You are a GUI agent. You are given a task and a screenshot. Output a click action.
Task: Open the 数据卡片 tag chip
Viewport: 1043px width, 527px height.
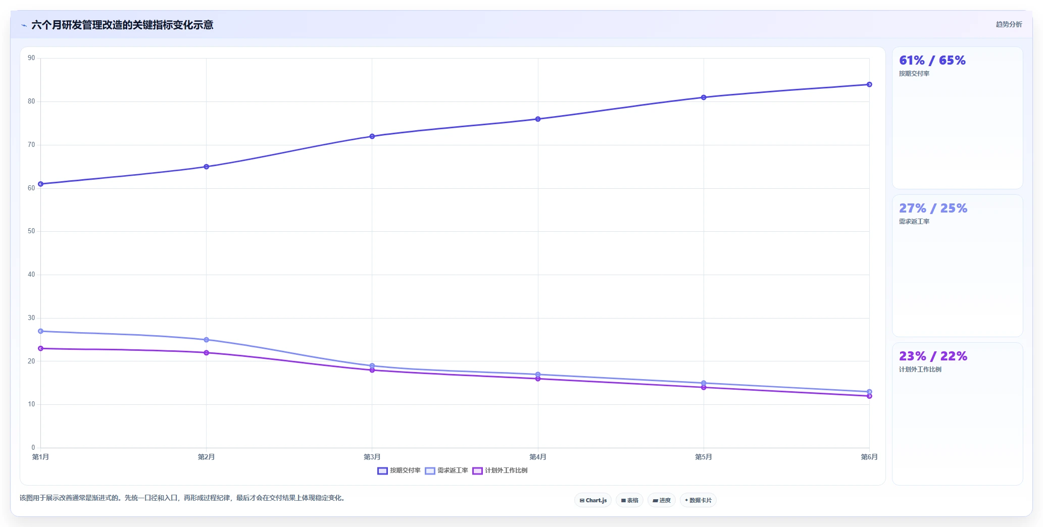[698, 500]
